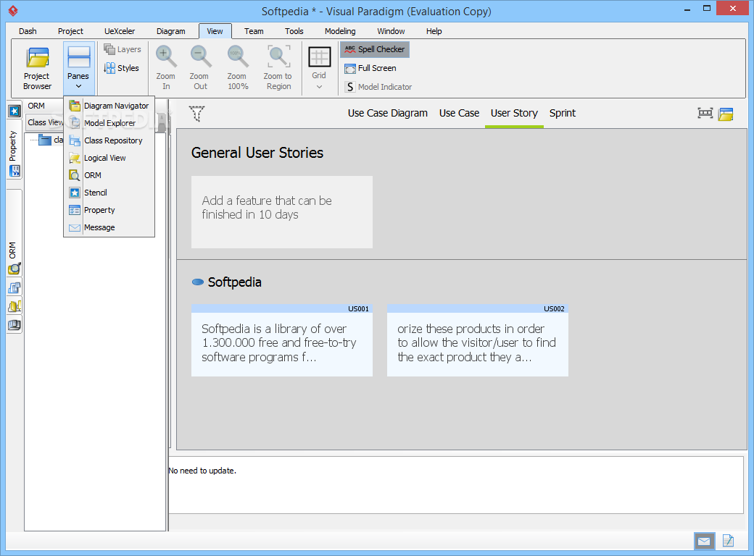Open the Layers option
This screenshot has width=754, height=556.
pyautogui.click(x=123, y=49)
